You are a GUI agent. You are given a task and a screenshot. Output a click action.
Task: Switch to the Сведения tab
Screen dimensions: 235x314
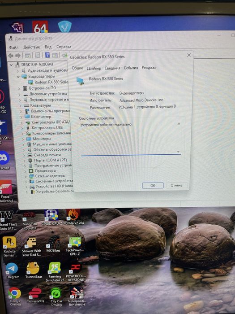coord(112,68)
